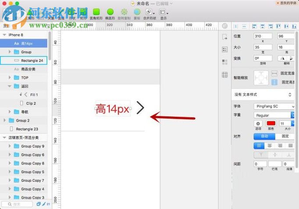Expand the TOP group folder
This screenshot has width=299, height=209.
[10, 77]
